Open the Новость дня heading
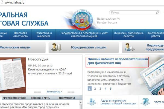Viewport: 164px width, 109px height. (38, 59)
